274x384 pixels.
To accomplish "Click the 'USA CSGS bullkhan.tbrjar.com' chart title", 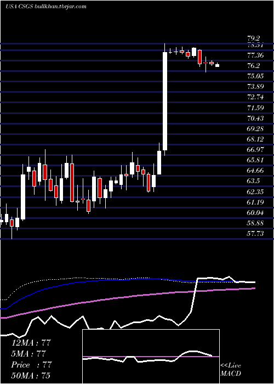I will point(46,7).
